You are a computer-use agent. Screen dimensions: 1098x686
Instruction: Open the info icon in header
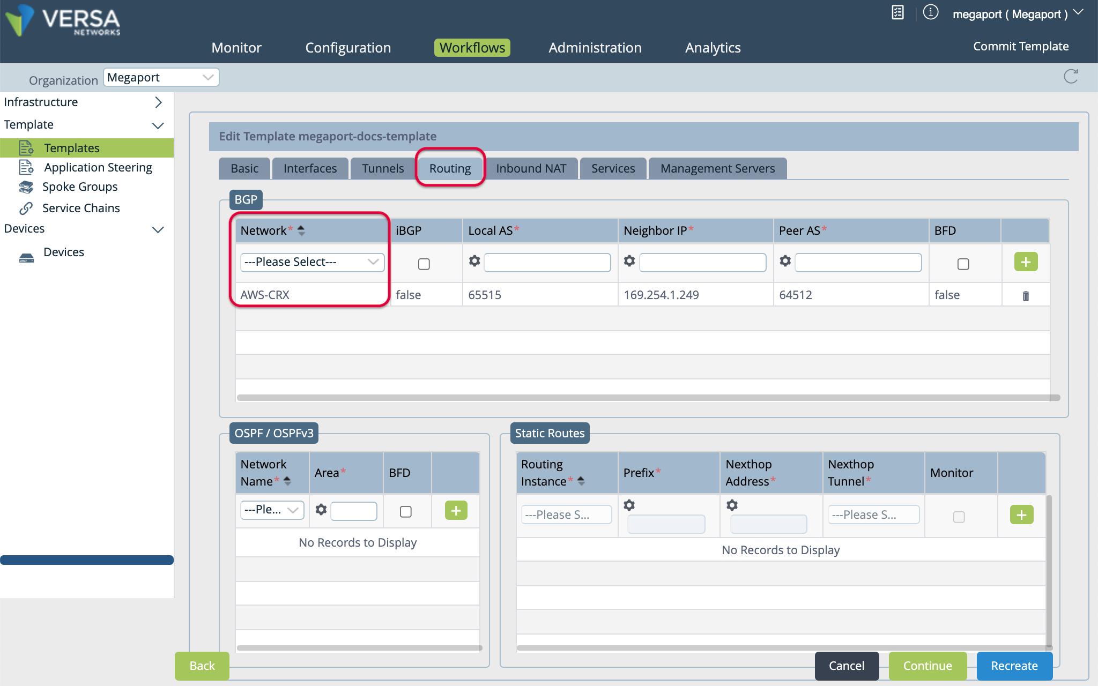(931, 12)
